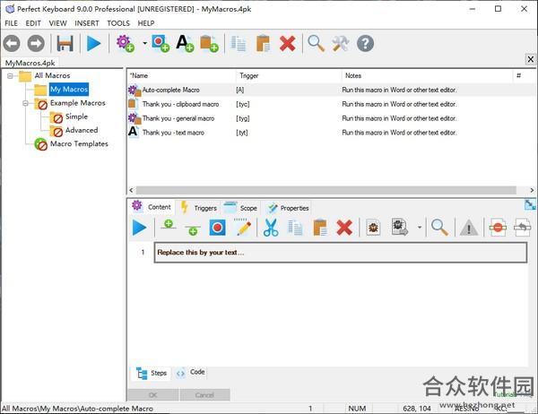Open dropdown arrow beside debug options icon

[x=420, y=227]
